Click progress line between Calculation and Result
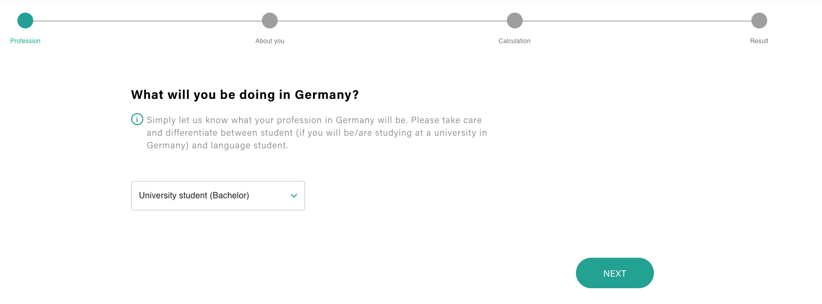The height and width of the screenshot is (304, 822). pyautogui.click(x=637, y=21)
